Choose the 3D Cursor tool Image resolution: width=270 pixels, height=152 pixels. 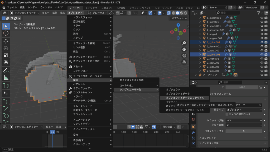[x=6, y=33]
